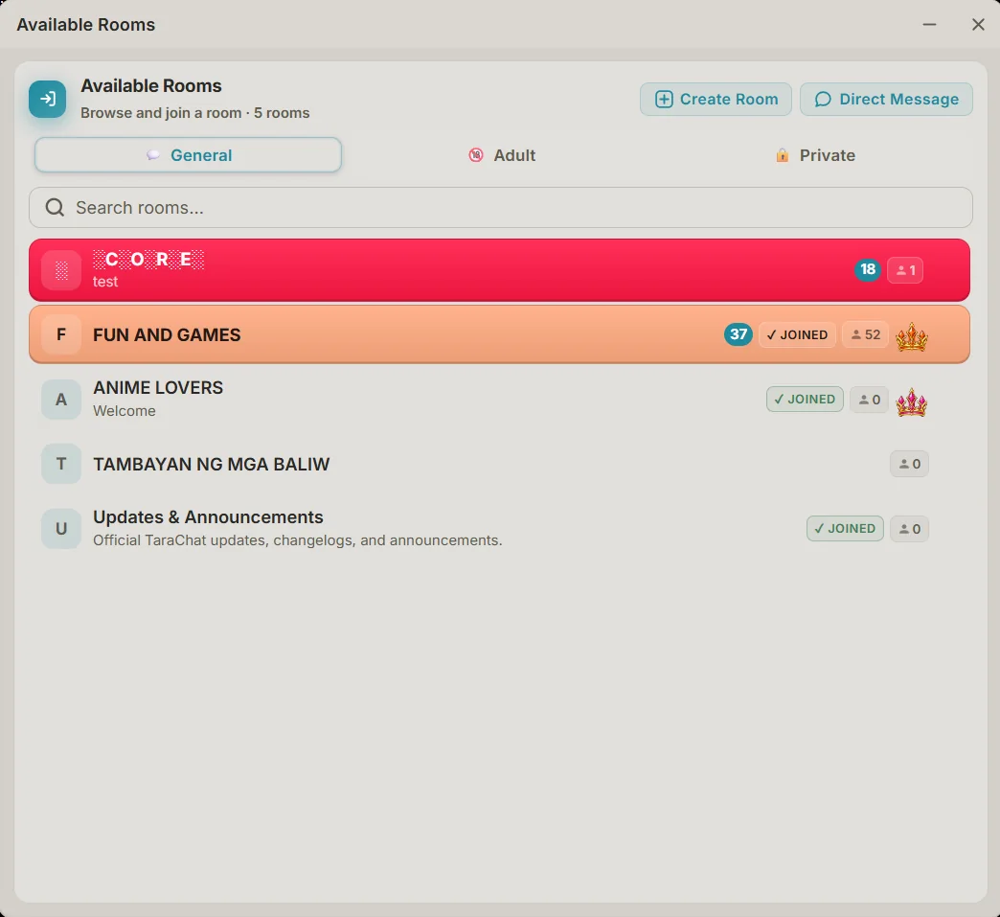Open the TAMBAYAN NG MGA BALIW room
This screenshot has height=917, width=1000.
tap(499, 464)
